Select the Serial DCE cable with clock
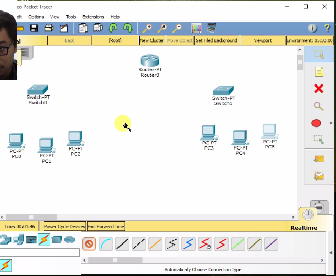 point(205,244)
